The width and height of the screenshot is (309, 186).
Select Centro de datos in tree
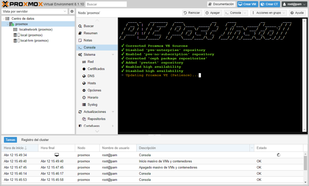pyautogui.click(x=23, y=18)
